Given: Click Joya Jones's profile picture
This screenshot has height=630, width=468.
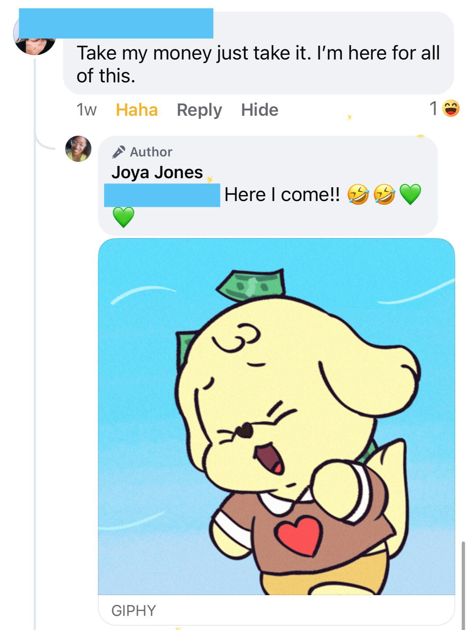Looking at the screenshot, I should pos(78,149).
